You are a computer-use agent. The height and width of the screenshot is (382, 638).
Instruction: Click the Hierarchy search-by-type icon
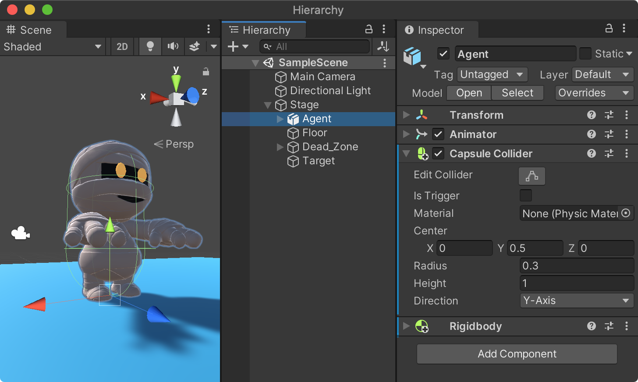(x=383, y=46)
